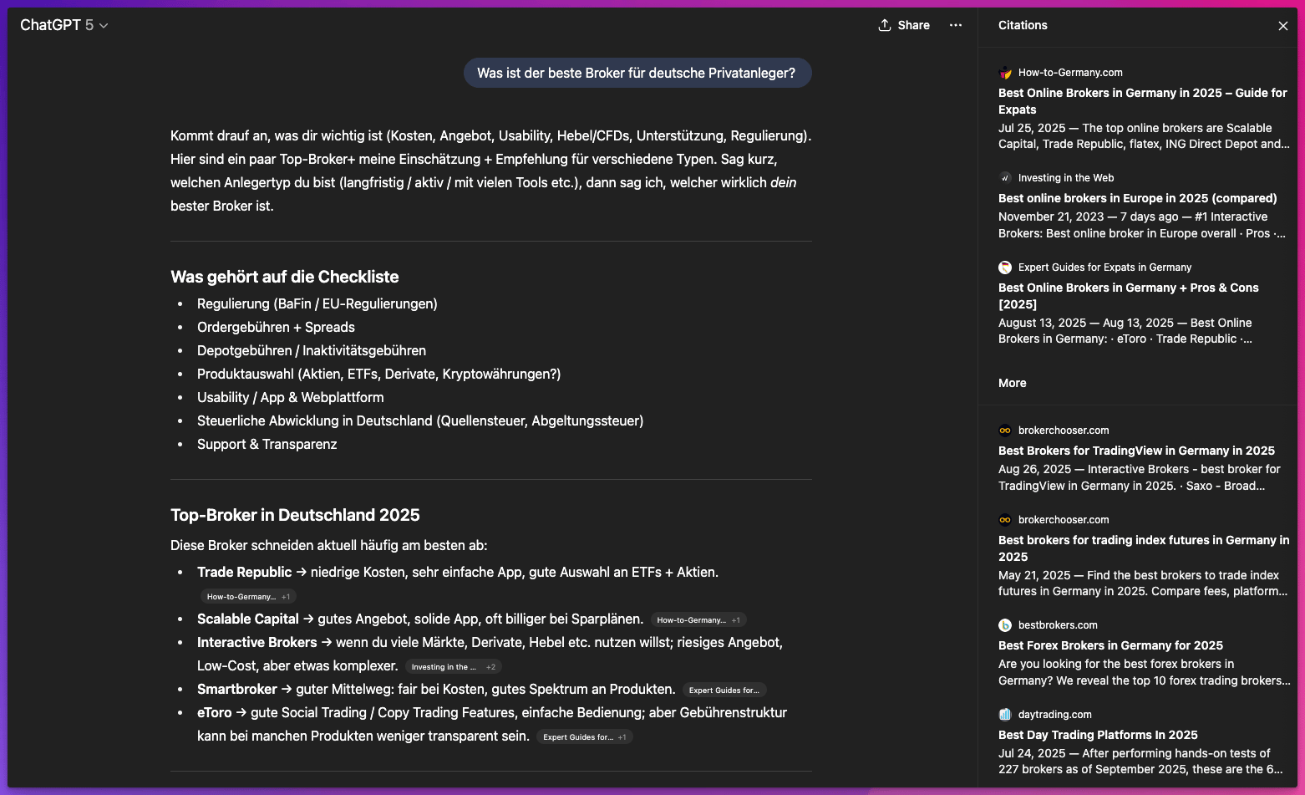This screenshot has width=1305, height=795.
Task: Open 'Best Online Brokers in Germany + Pros & Cons'
Action: [1129, 296]
